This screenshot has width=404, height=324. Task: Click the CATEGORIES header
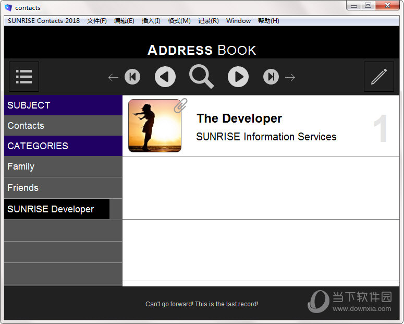(63, 146)
